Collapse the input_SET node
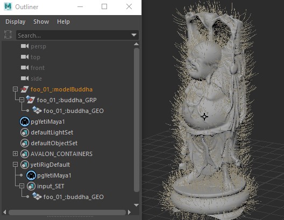Screen dimensions: 284x220 click(22, 186)
